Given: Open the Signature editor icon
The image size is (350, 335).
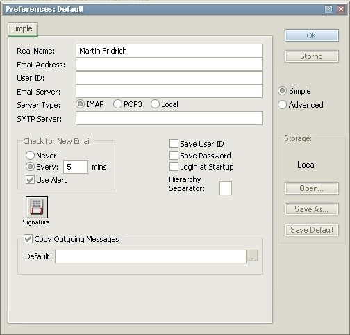Looking at the screenshot, I should click(37, 207).
